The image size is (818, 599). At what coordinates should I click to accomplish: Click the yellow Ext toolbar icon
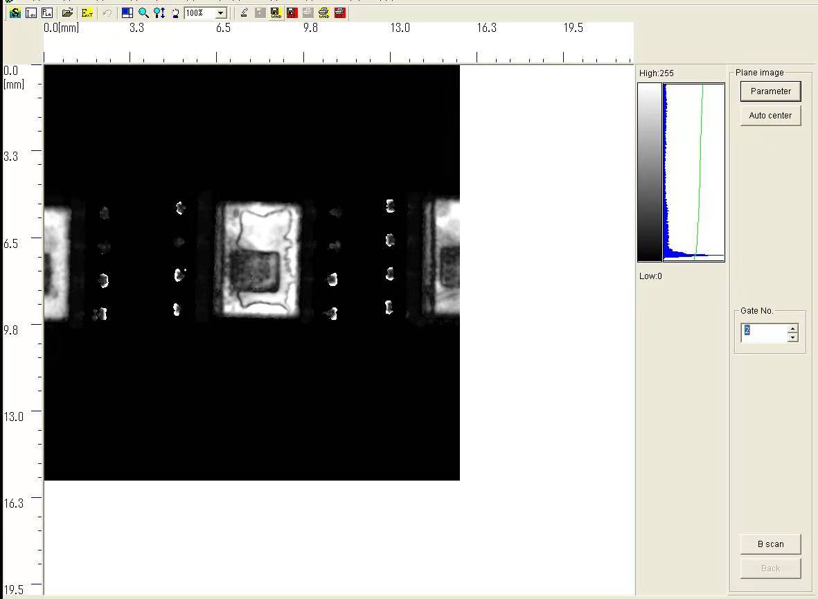point(87,13)
